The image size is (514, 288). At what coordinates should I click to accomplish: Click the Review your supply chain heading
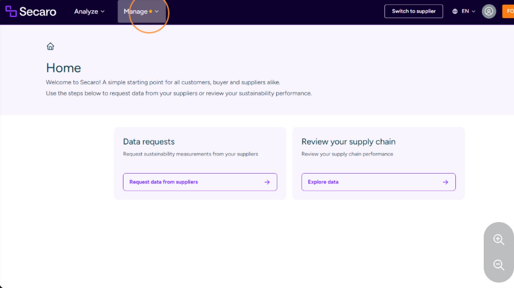click(349, 142)
